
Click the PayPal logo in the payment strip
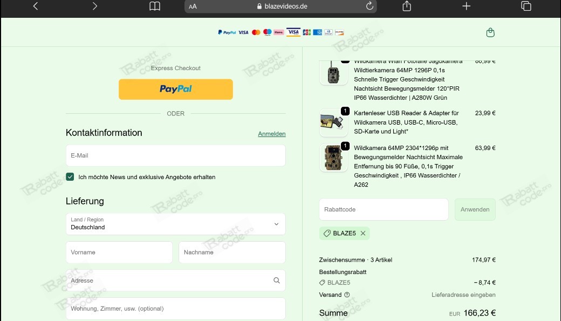(x=227, y=32)
